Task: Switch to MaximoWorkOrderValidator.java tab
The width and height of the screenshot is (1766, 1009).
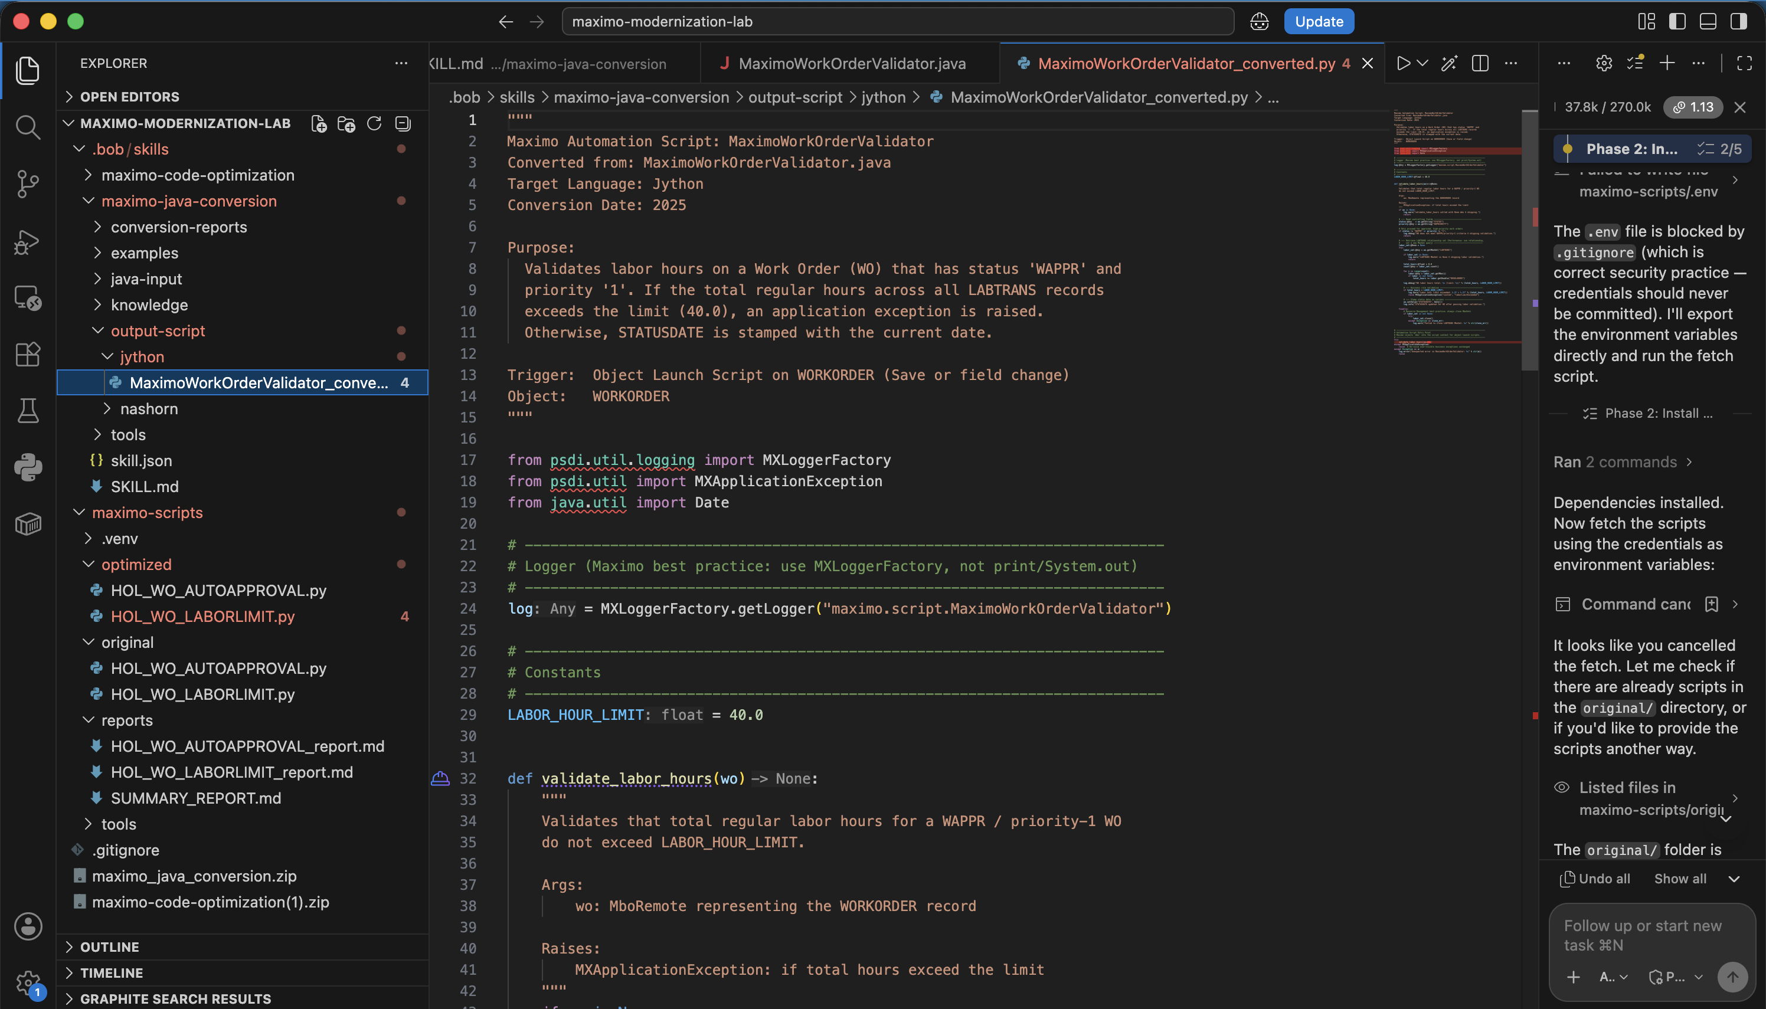Action: [x=851, y=63]
